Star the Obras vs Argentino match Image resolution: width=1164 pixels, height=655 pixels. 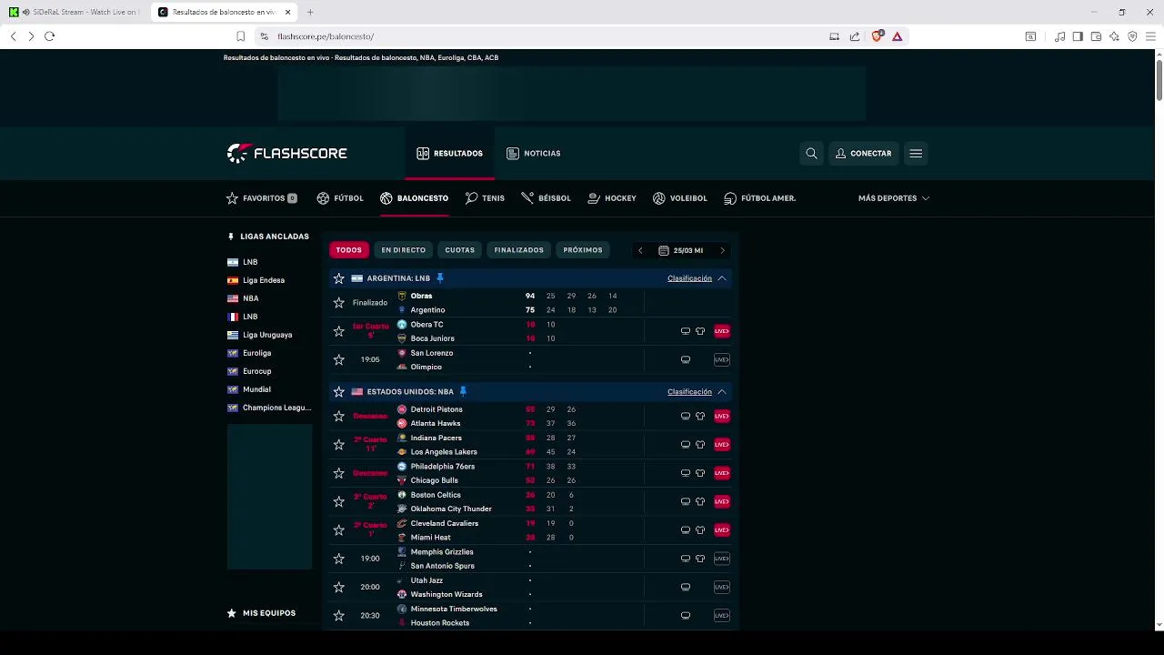tap(339, 303)
